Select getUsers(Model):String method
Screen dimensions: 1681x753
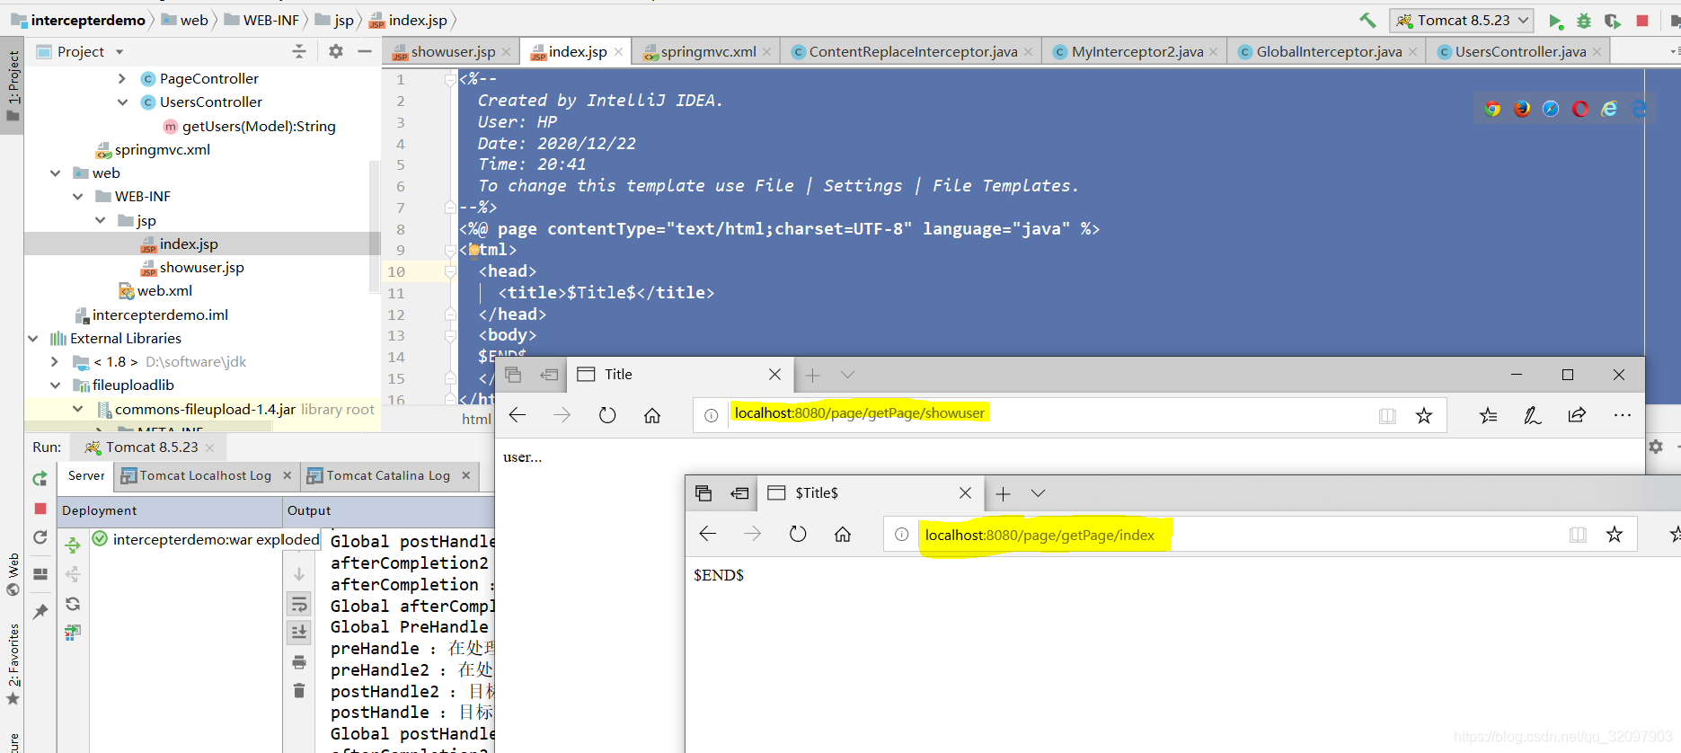pos(259,127)
